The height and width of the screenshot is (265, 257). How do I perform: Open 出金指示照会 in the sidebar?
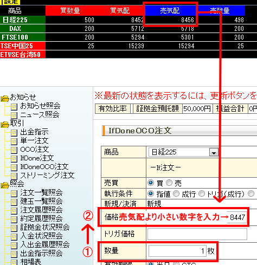coord(41,253)
